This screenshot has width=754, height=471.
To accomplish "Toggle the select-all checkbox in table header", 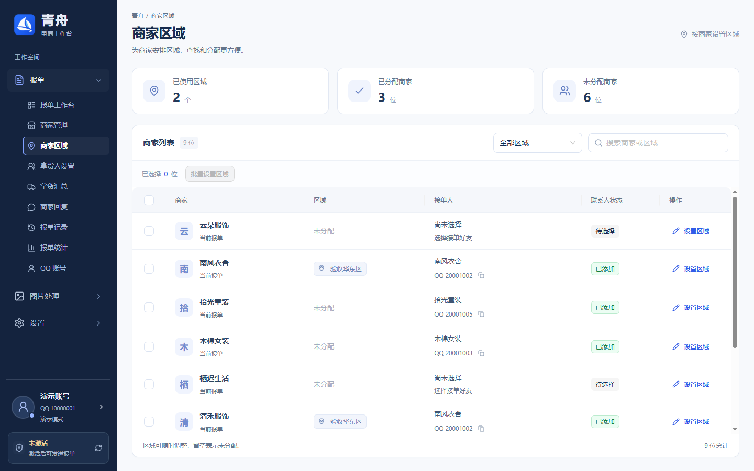I will [x=149, y=200].
